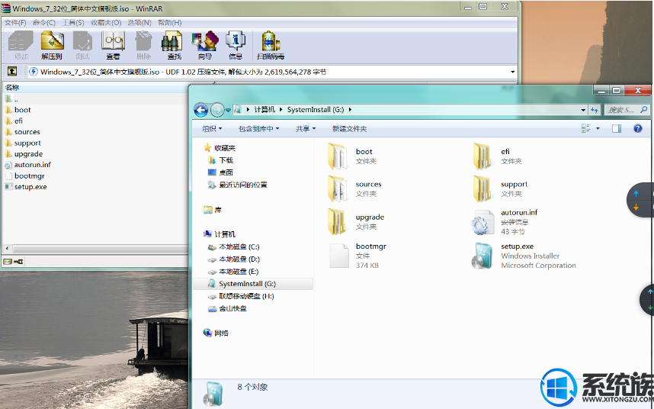654x409 pixels.
Task: Open the 收藏夹(O) menu in WinRAR
Action: coord(106,23)
